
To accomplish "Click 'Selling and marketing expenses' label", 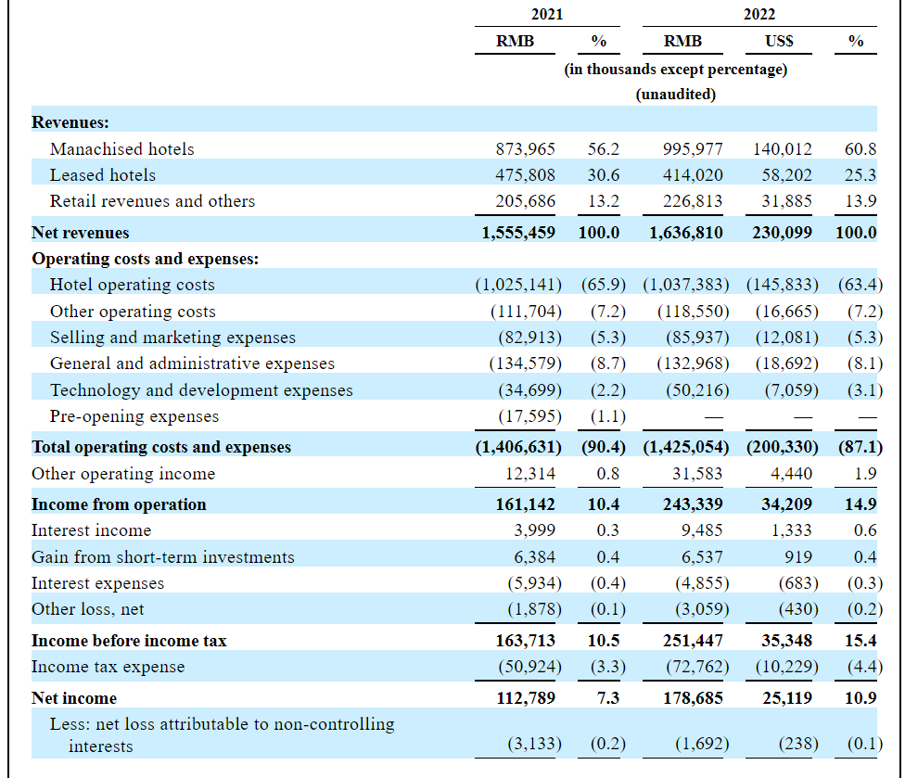I will tap(172, 337).
